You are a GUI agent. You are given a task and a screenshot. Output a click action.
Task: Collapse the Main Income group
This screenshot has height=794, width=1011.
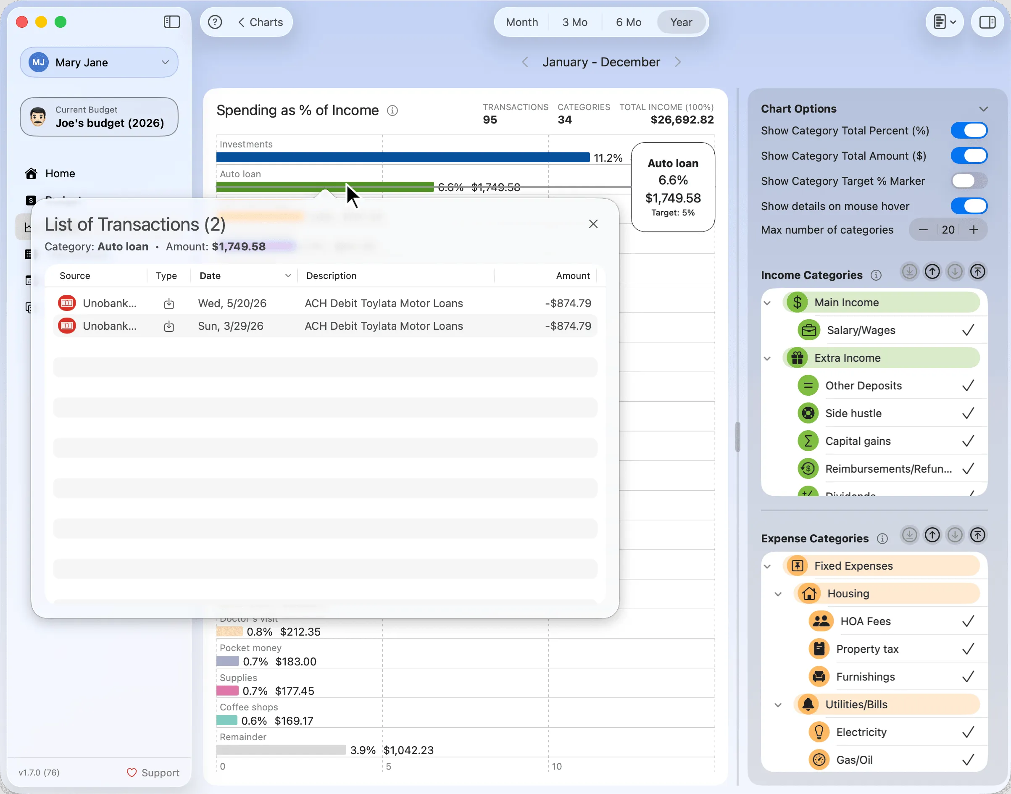(x=767, y=303)
